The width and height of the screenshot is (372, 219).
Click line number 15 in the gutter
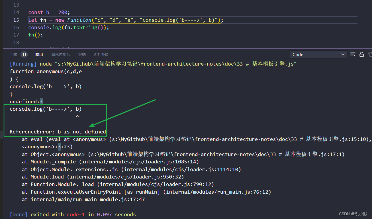(16, 20)
